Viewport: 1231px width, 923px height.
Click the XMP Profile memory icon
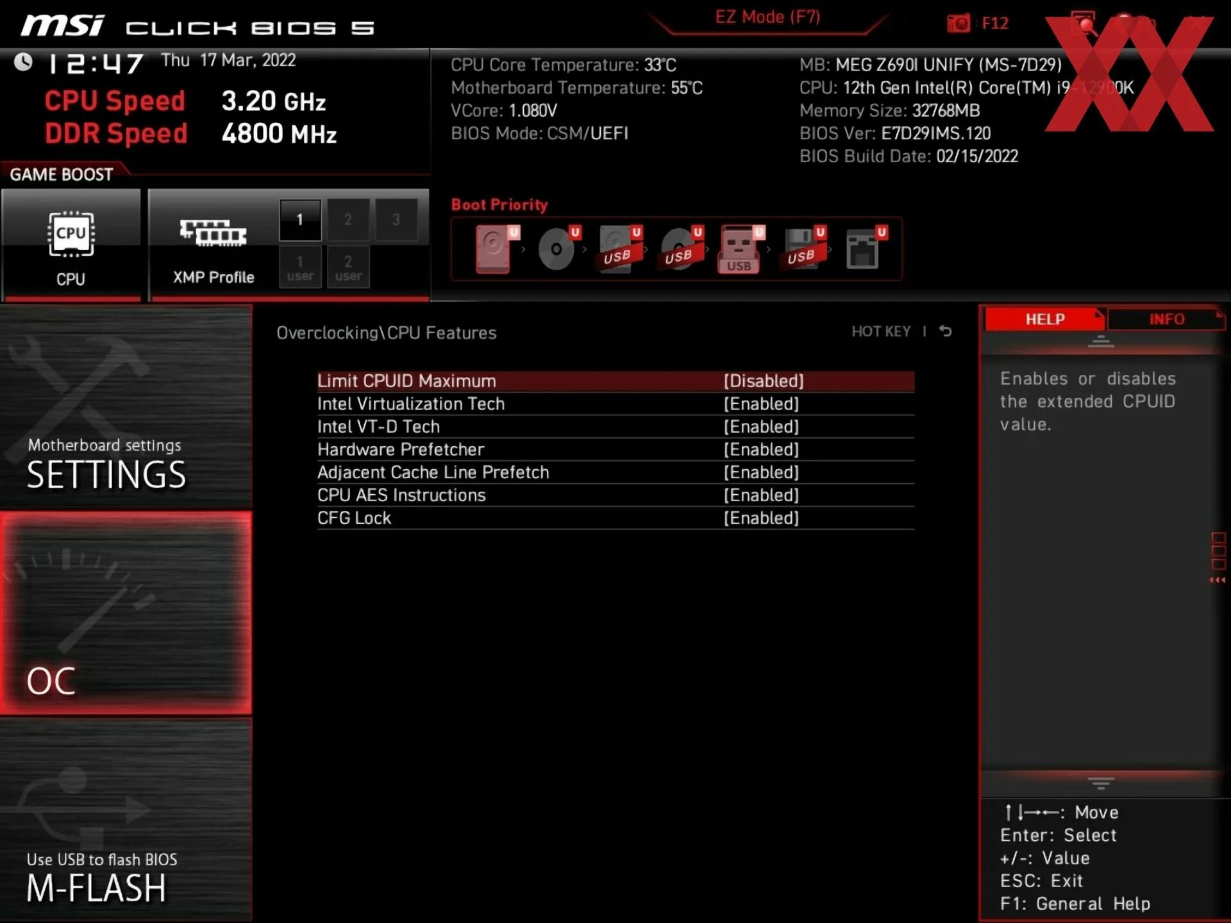pyautogui.click(x=213, y=234)
